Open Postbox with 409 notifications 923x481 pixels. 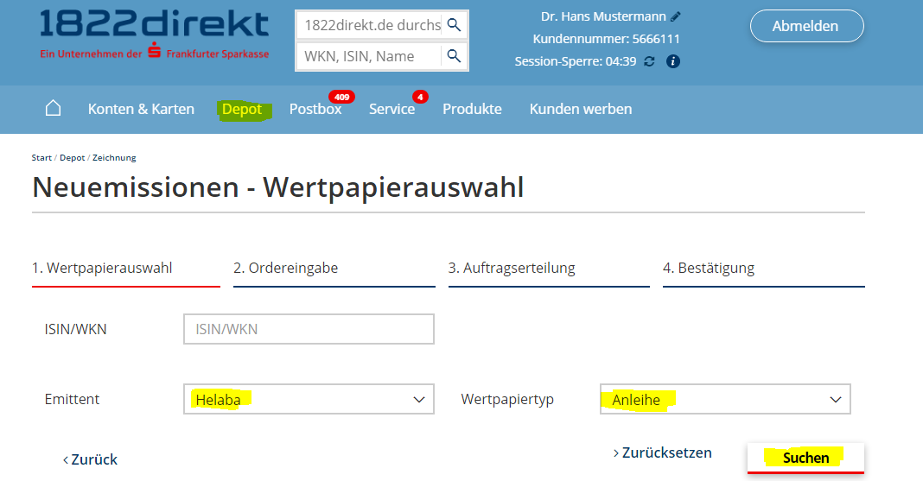(315, 109)
